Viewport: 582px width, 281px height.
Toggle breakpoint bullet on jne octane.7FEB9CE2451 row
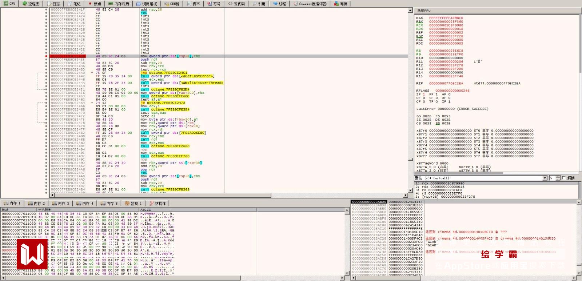click(46, 73)
